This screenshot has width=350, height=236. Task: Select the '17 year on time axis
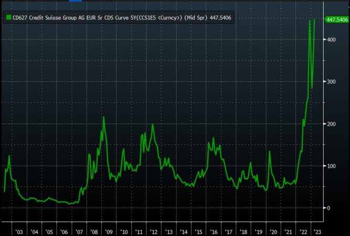(229, 231)
